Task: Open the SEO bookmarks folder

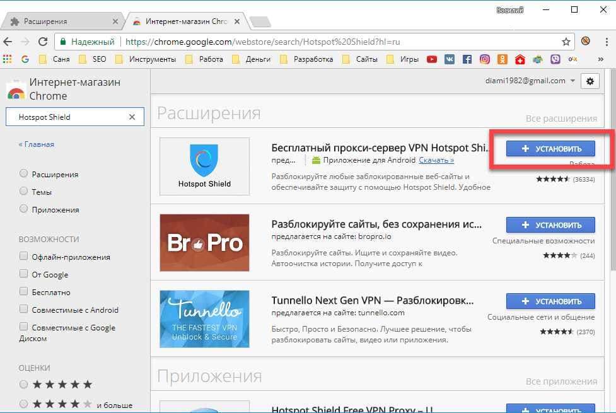Action: [x=92, y=59]
